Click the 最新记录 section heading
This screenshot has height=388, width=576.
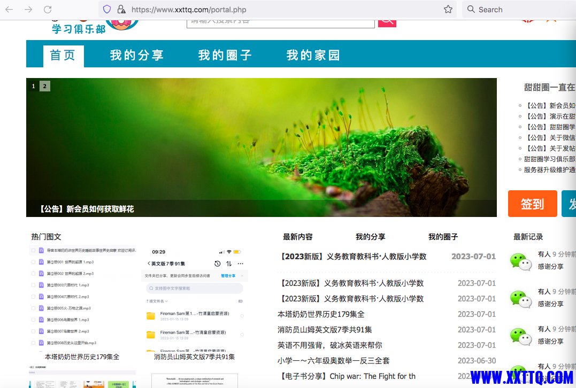click(x=528, y=237)
